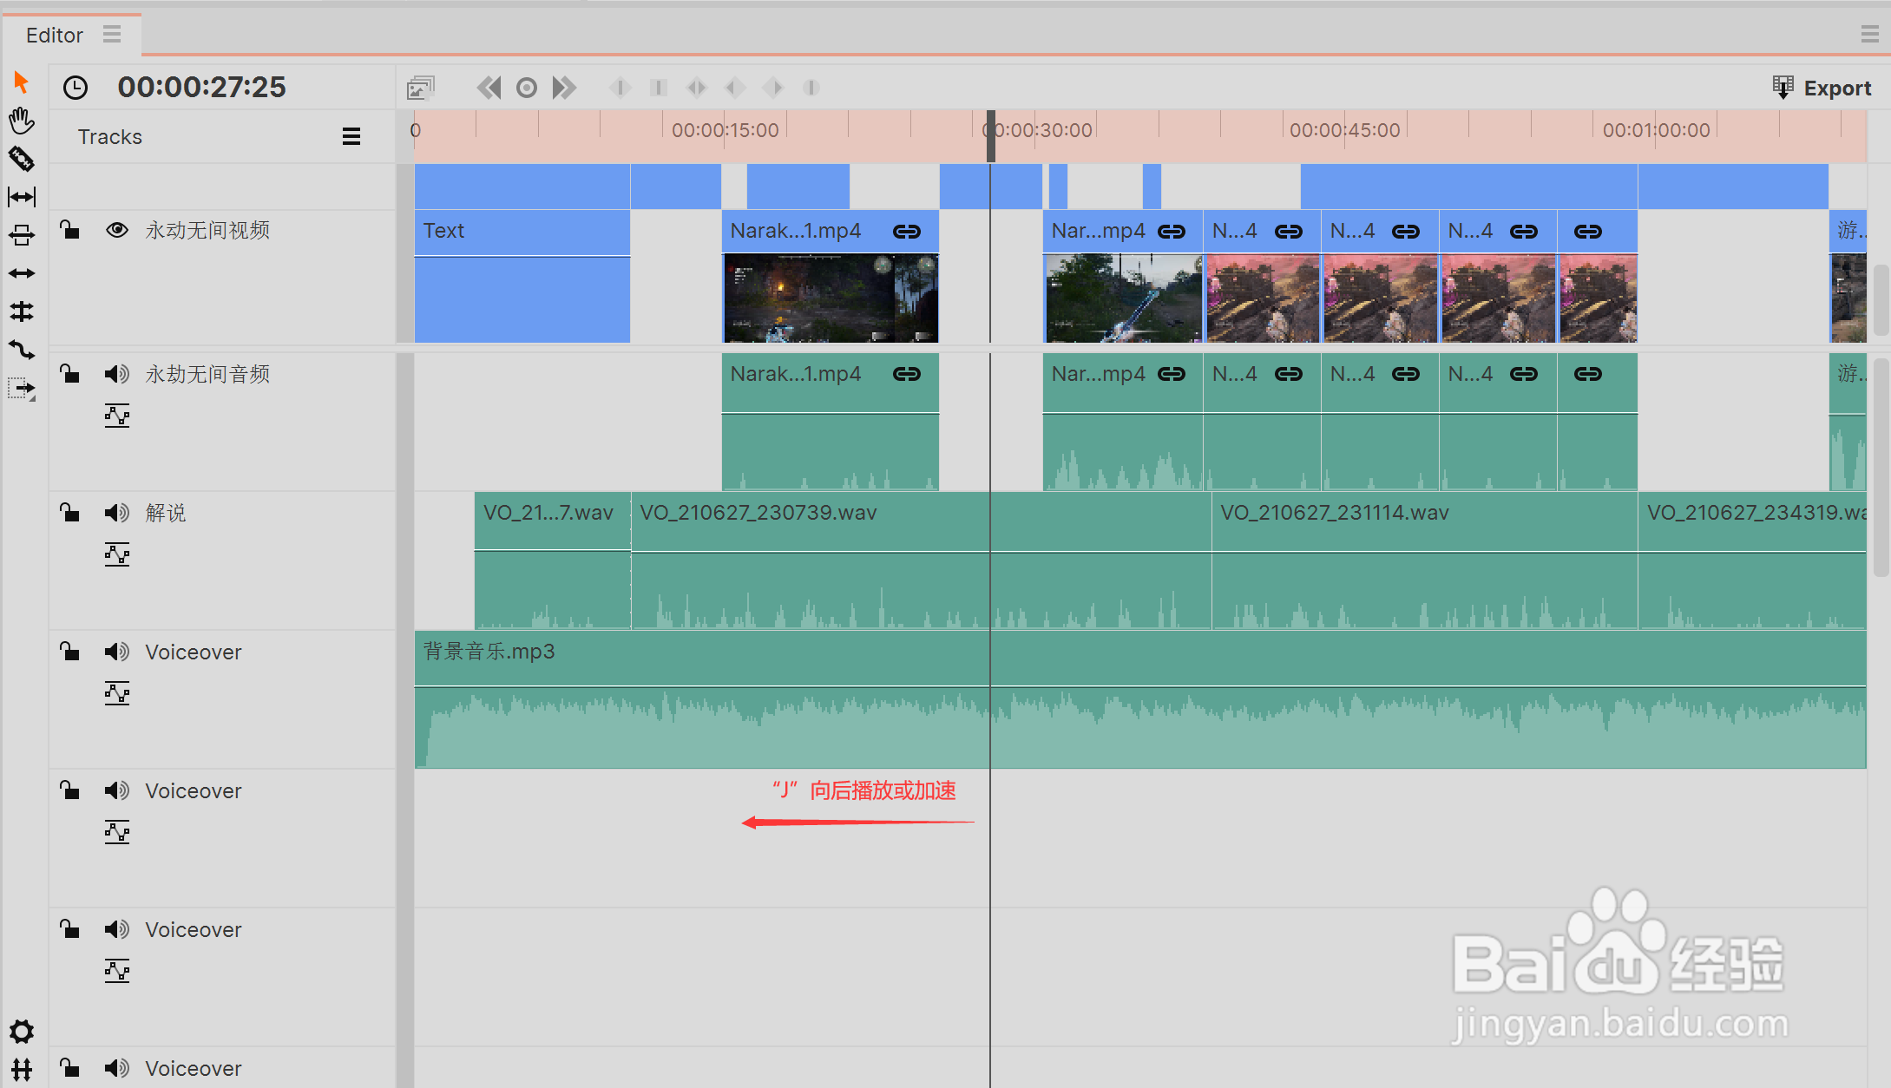Select the Slice razor tool

(x=22, y=159)
